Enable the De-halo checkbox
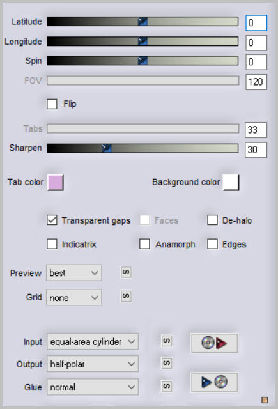The height and width of the screenshot is (409, 278). [213, 220]
